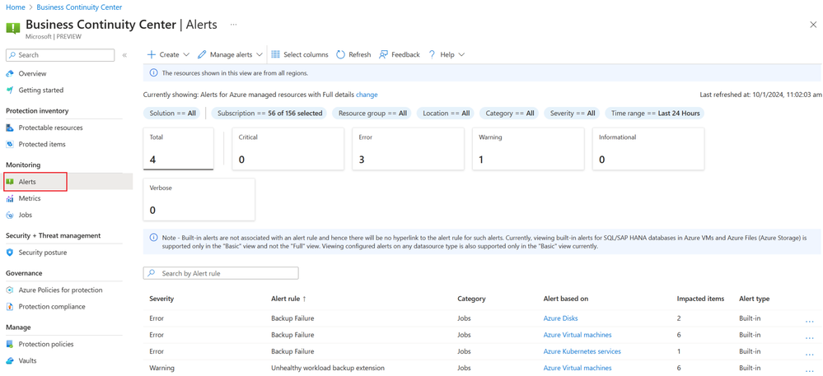Click the Alert type column header

point(755,299)
